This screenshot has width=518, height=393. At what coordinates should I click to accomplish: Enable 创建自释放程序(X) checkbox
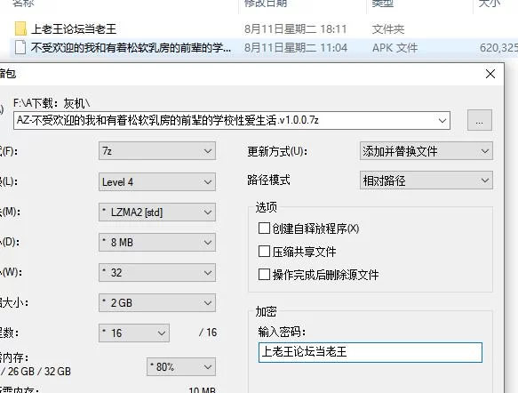click(264, 229)
